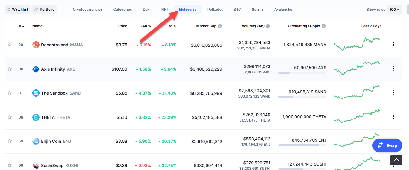Switch to the Avalanche tab

[x=283, y=10]
